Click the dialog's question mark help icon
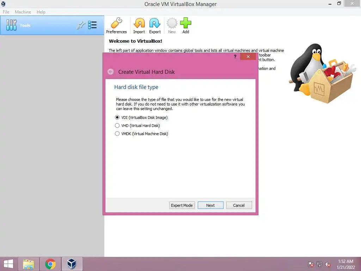The image size is (361, 271). (235, 56)
